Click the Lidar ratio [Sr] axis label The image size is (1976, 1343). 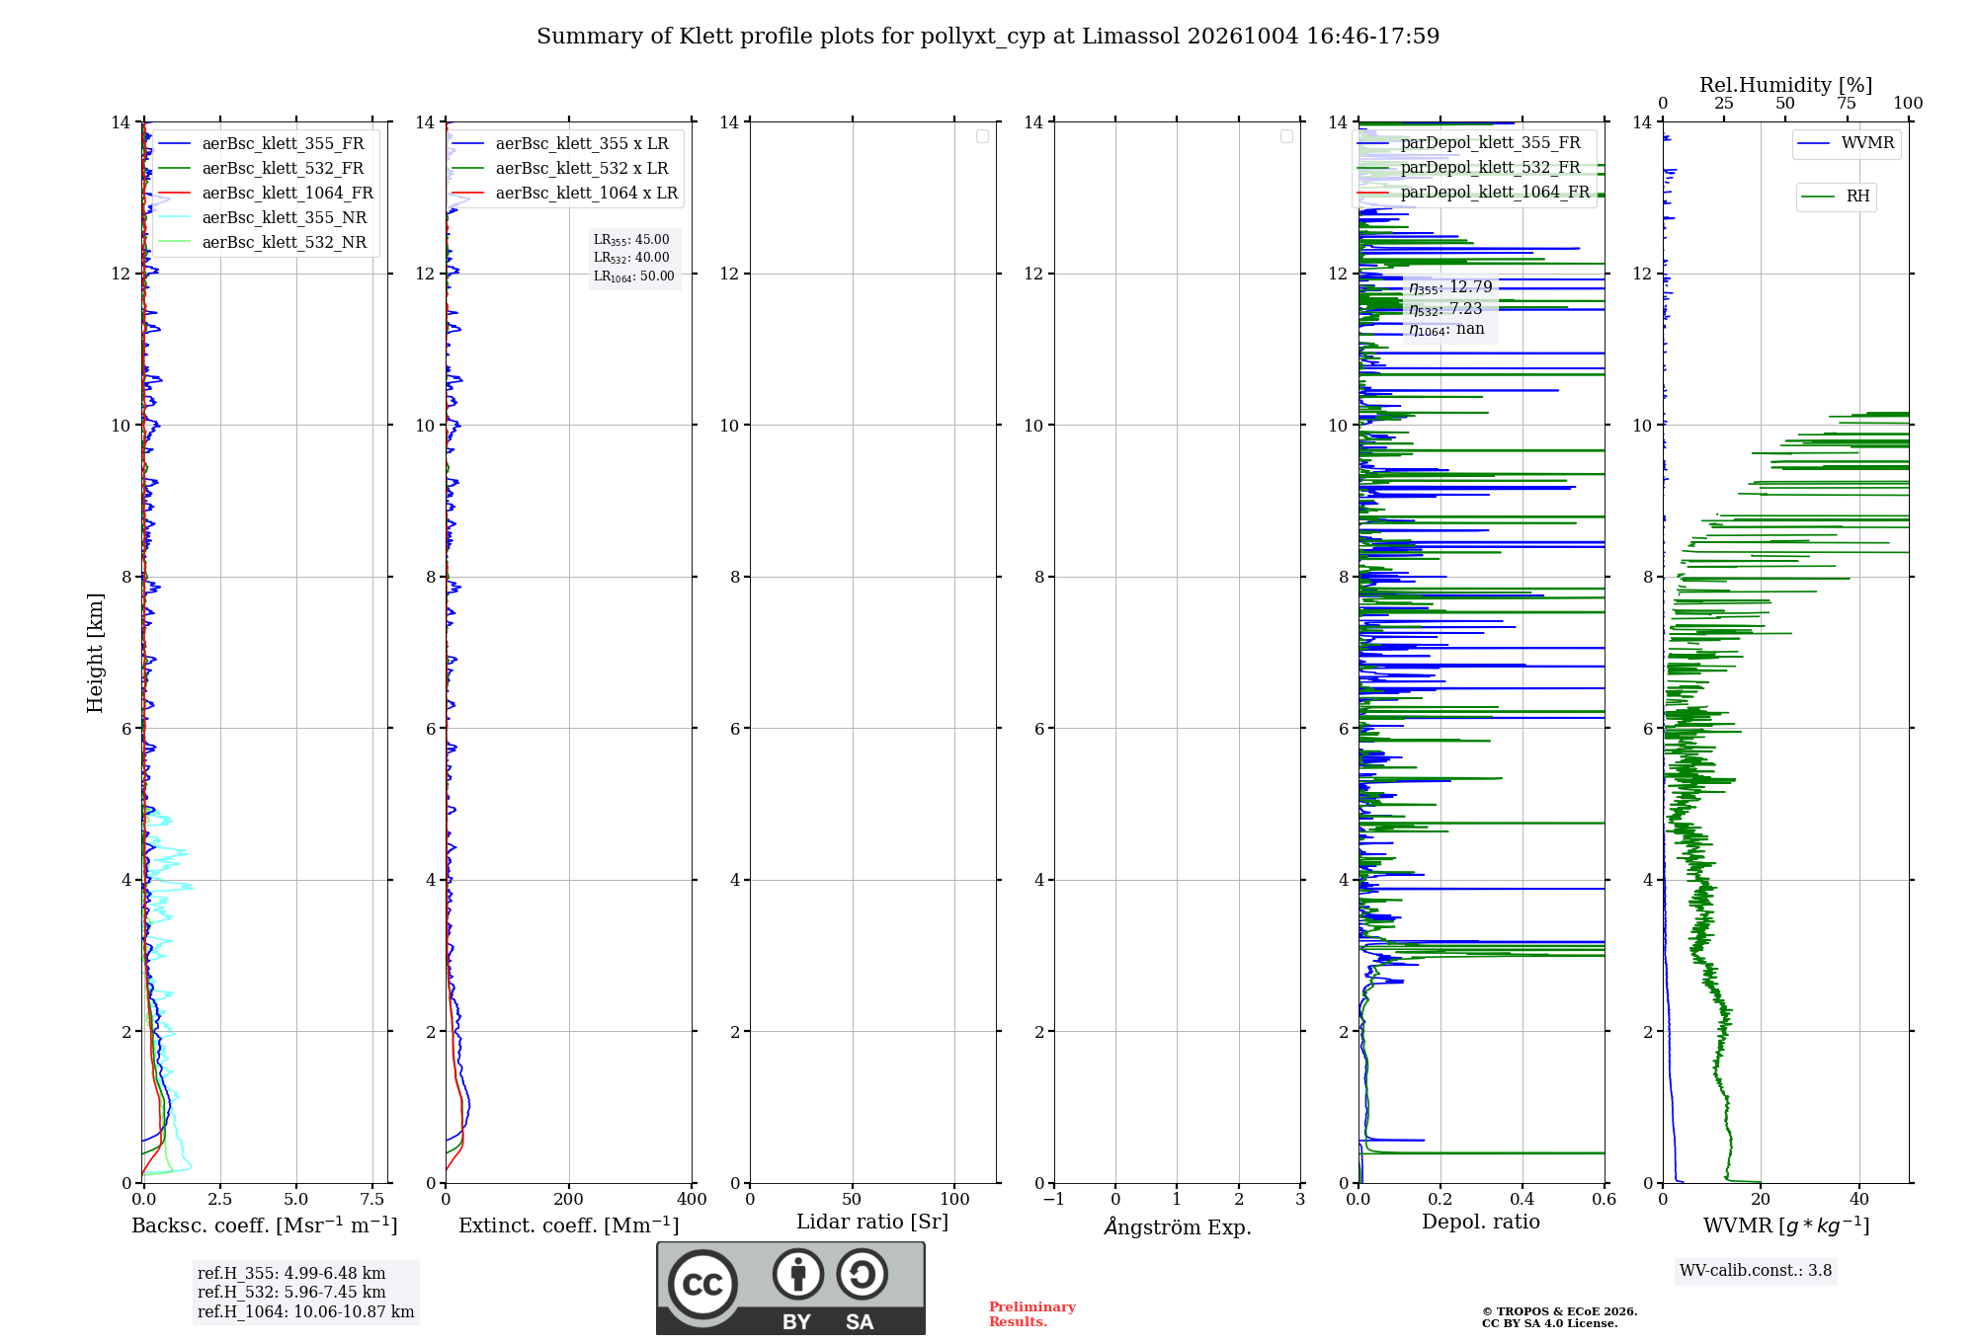872,1223
